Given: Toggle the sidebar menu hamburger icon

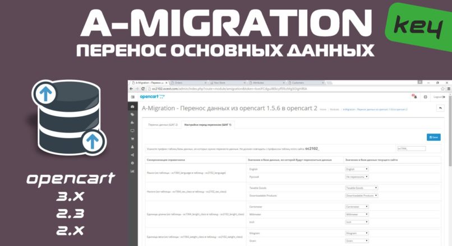Looking at the screenshot, I should coord(132,97).
